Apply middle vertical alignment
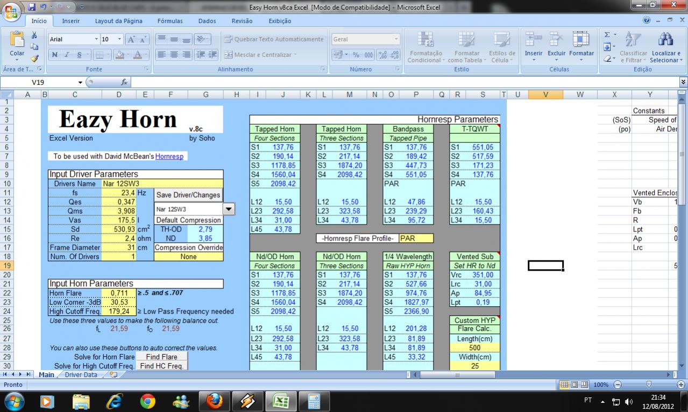Screen dimensions: 688x412 (174, 39)
